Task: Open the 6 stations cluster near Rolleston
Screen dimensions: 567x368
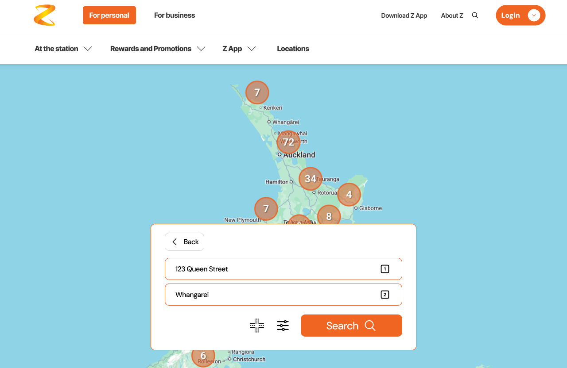Action: click(203, 356)
